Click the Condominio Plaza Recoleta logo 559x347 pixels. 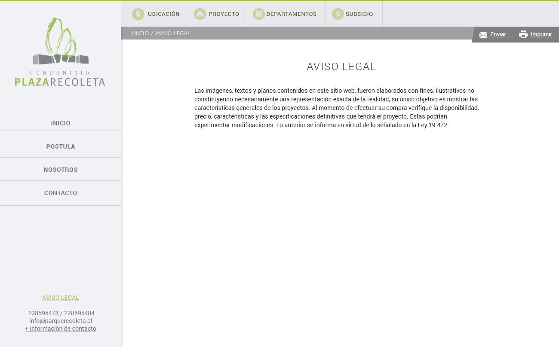(x=60, y=52)
